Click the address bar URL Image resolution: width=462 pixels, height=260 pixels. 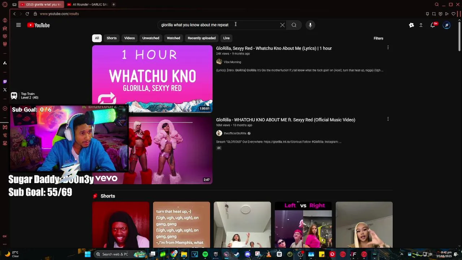[59, 14]
